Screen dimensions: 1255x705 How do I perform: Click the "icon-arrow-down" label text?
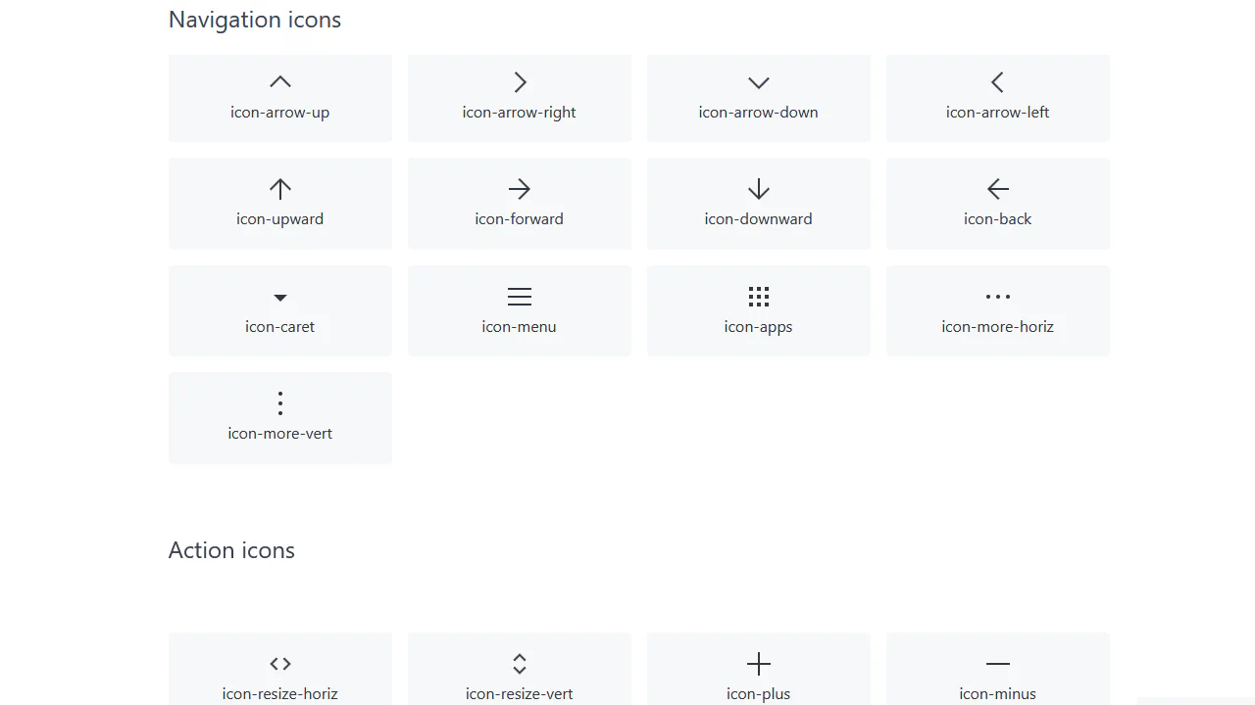[759, 113]
